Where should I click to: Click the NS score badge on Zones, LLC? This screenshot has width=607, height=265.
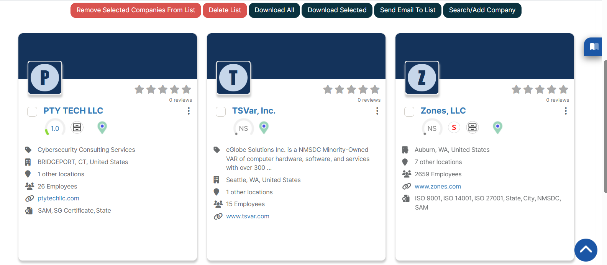pyautogui.click(x=432, y=128)
